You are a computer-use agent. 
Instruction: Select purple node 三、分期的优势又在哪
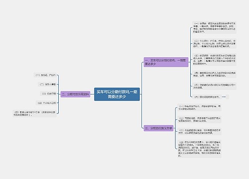158,128
